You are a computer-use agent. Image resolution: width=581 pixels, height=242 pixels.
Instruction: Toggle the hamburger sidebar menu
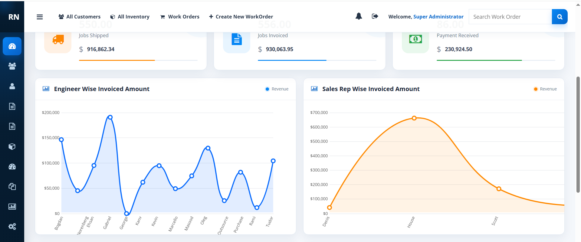pyautogui.click(x=40, y=17)
